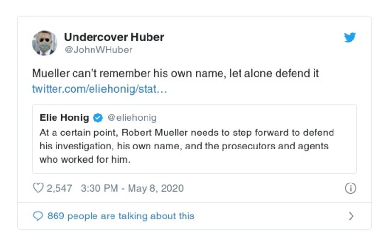Click the 3:30 PM - May 8, 2020 timestamp
The height and width of the screenshot is (249, 389).
click(x=131, y=188)
